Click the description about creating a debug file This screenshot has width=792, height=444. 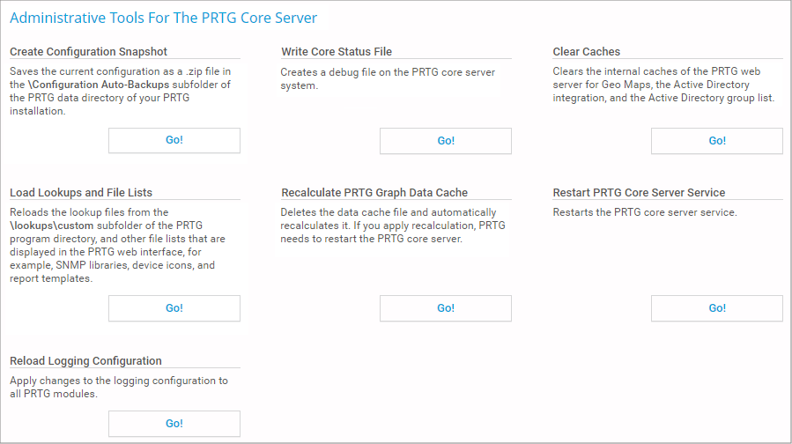tap(388, 78)
